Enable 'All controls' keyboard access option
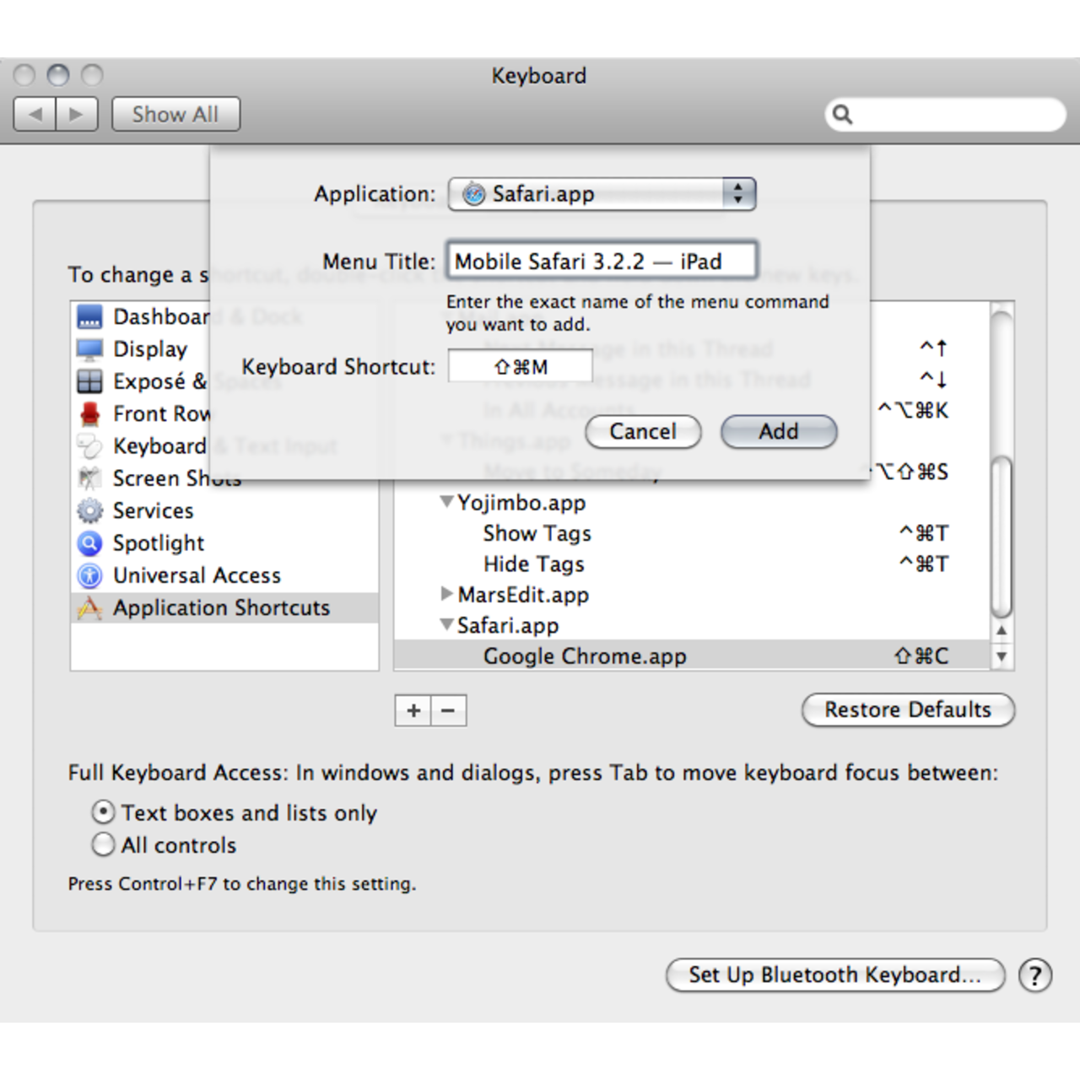 tap(103, 845)
